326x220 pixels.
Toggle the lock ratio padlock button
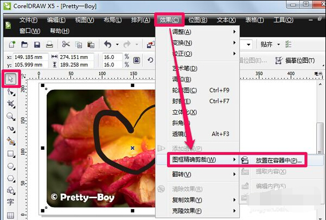(x=136, y=61)
